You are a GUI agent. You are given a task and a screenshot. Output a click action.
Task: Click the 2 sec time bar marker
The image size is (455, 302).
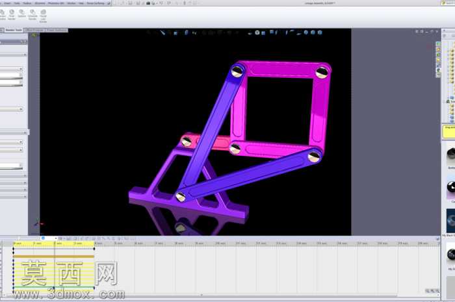(x=55, y=244)
